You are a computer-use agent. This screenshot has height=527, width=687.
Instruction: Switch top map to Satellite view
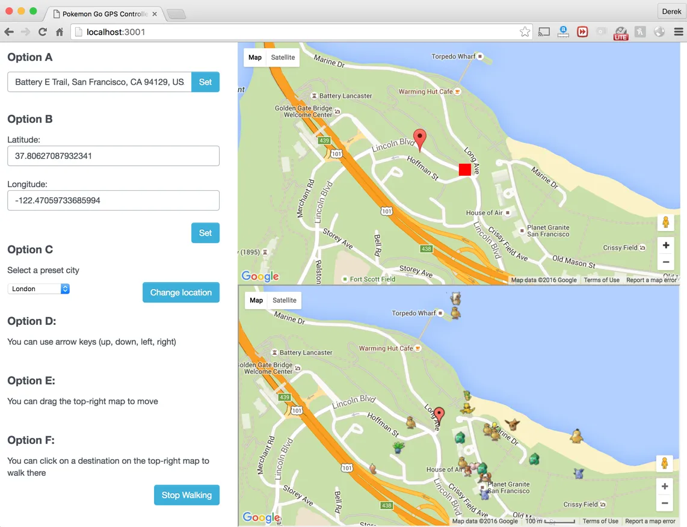(x=283, y=57)
